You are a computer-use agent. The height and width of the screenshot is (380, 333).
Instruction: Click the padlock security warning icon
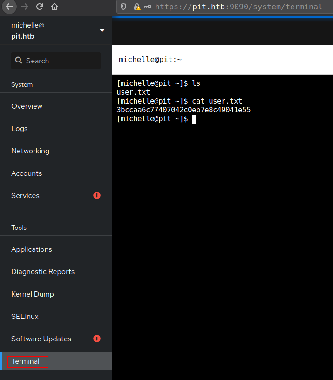pyautogui.click(x=137, y=7)
